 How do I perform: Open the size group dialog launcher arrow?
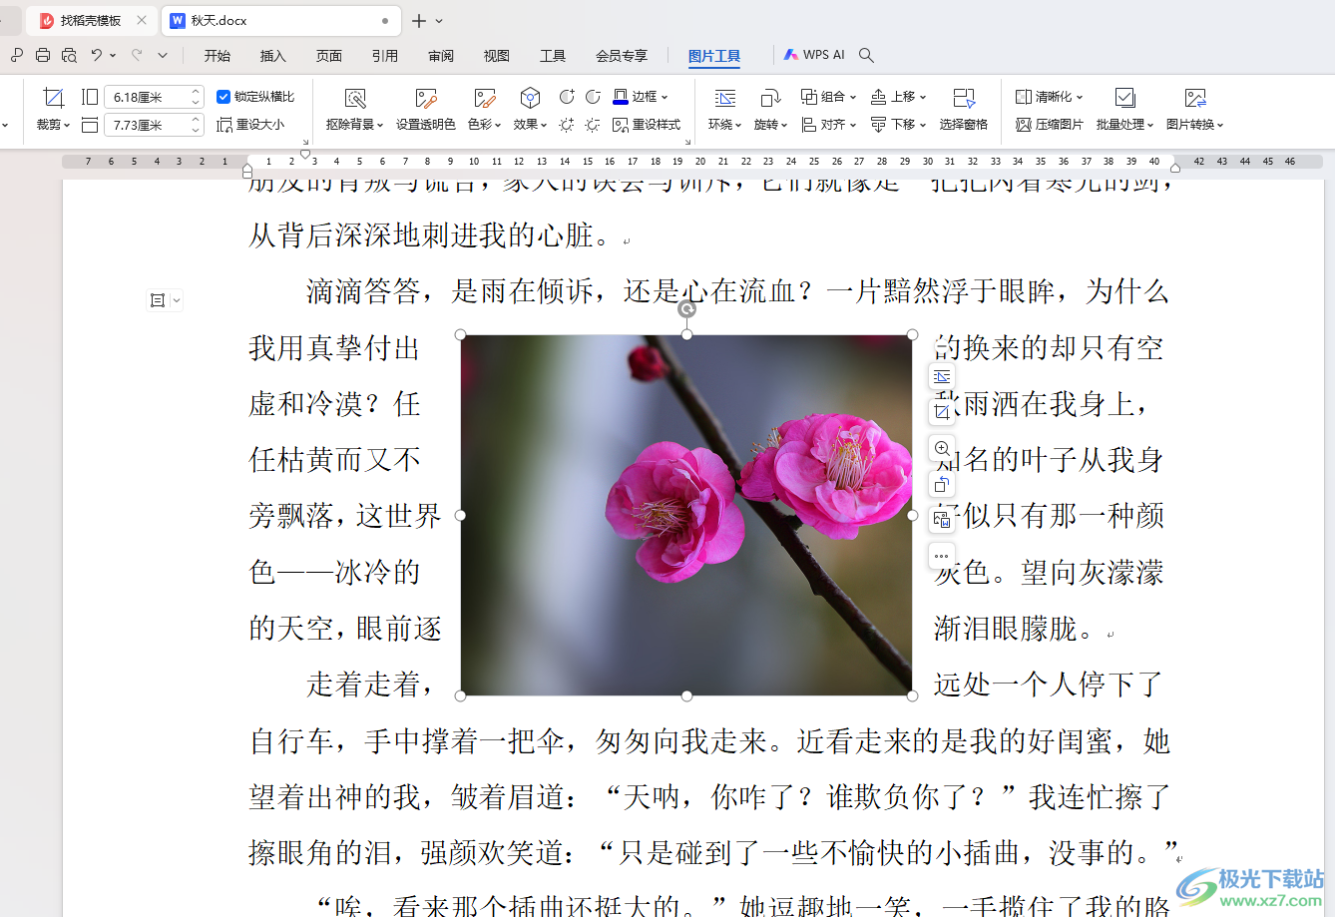pos(305,143)
